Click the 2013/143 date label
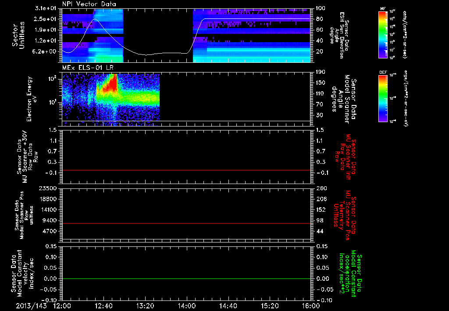 tap(31, 306)
